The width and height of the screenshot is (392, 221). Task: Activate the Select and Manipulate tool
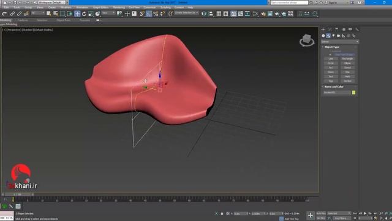click(127, 14)
